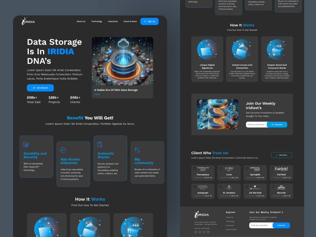This screenshot has width=316, height=237.
Task: Follow the footer Industries link
Action: coord(230,225)
